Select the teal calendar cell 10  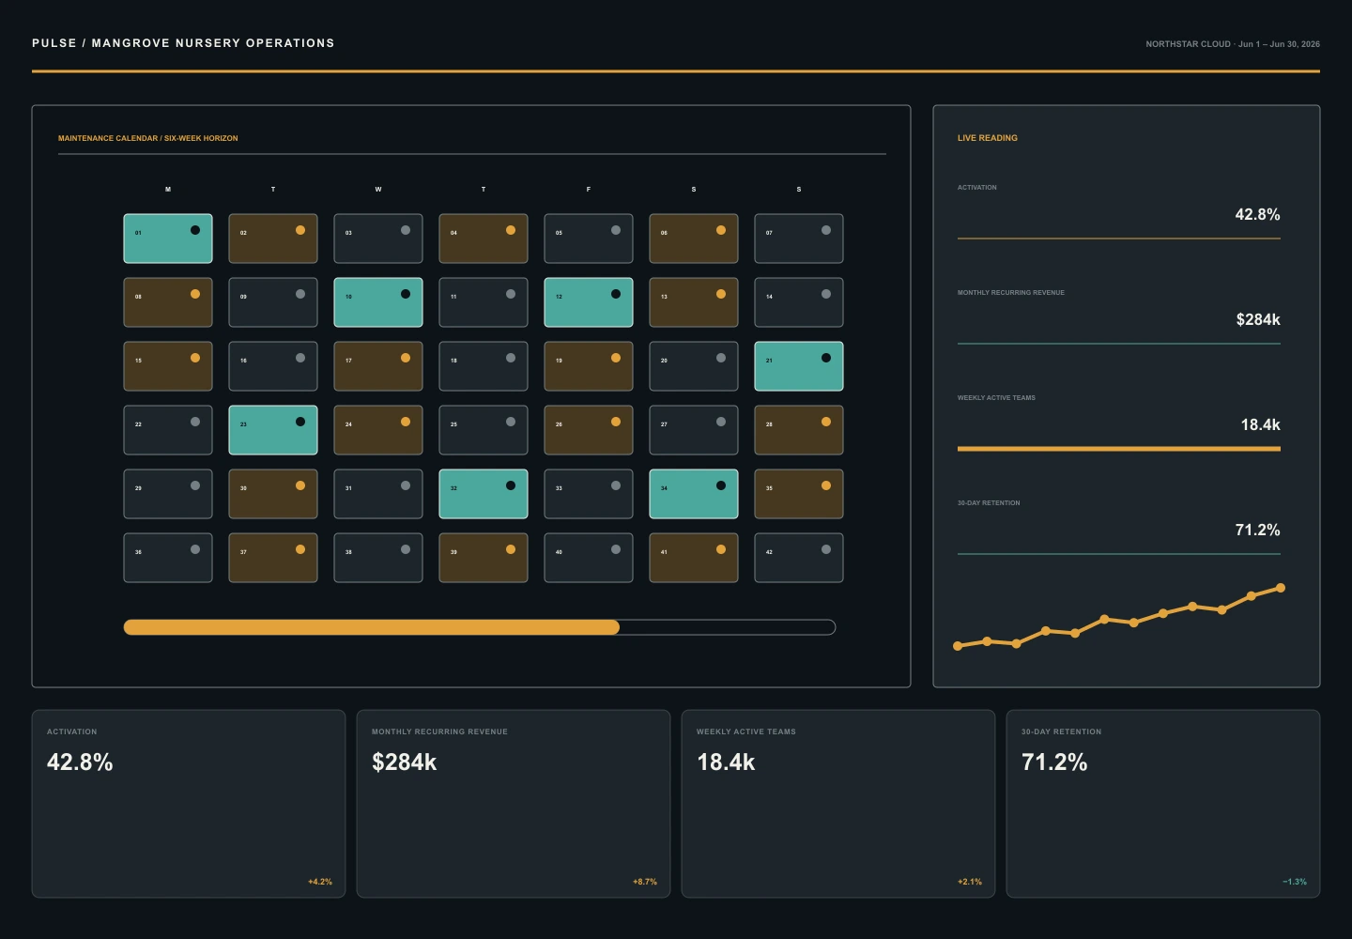[378, 302]
